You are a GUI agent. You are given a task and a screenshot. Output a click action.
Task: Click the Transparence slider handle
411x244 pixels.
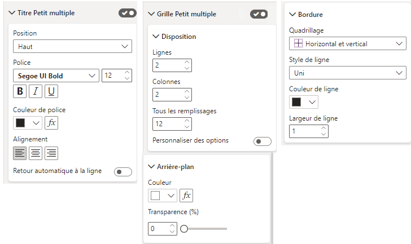(184, 229)
